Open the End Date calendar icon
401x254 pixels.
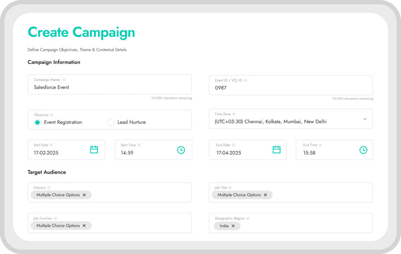[277, 150]
